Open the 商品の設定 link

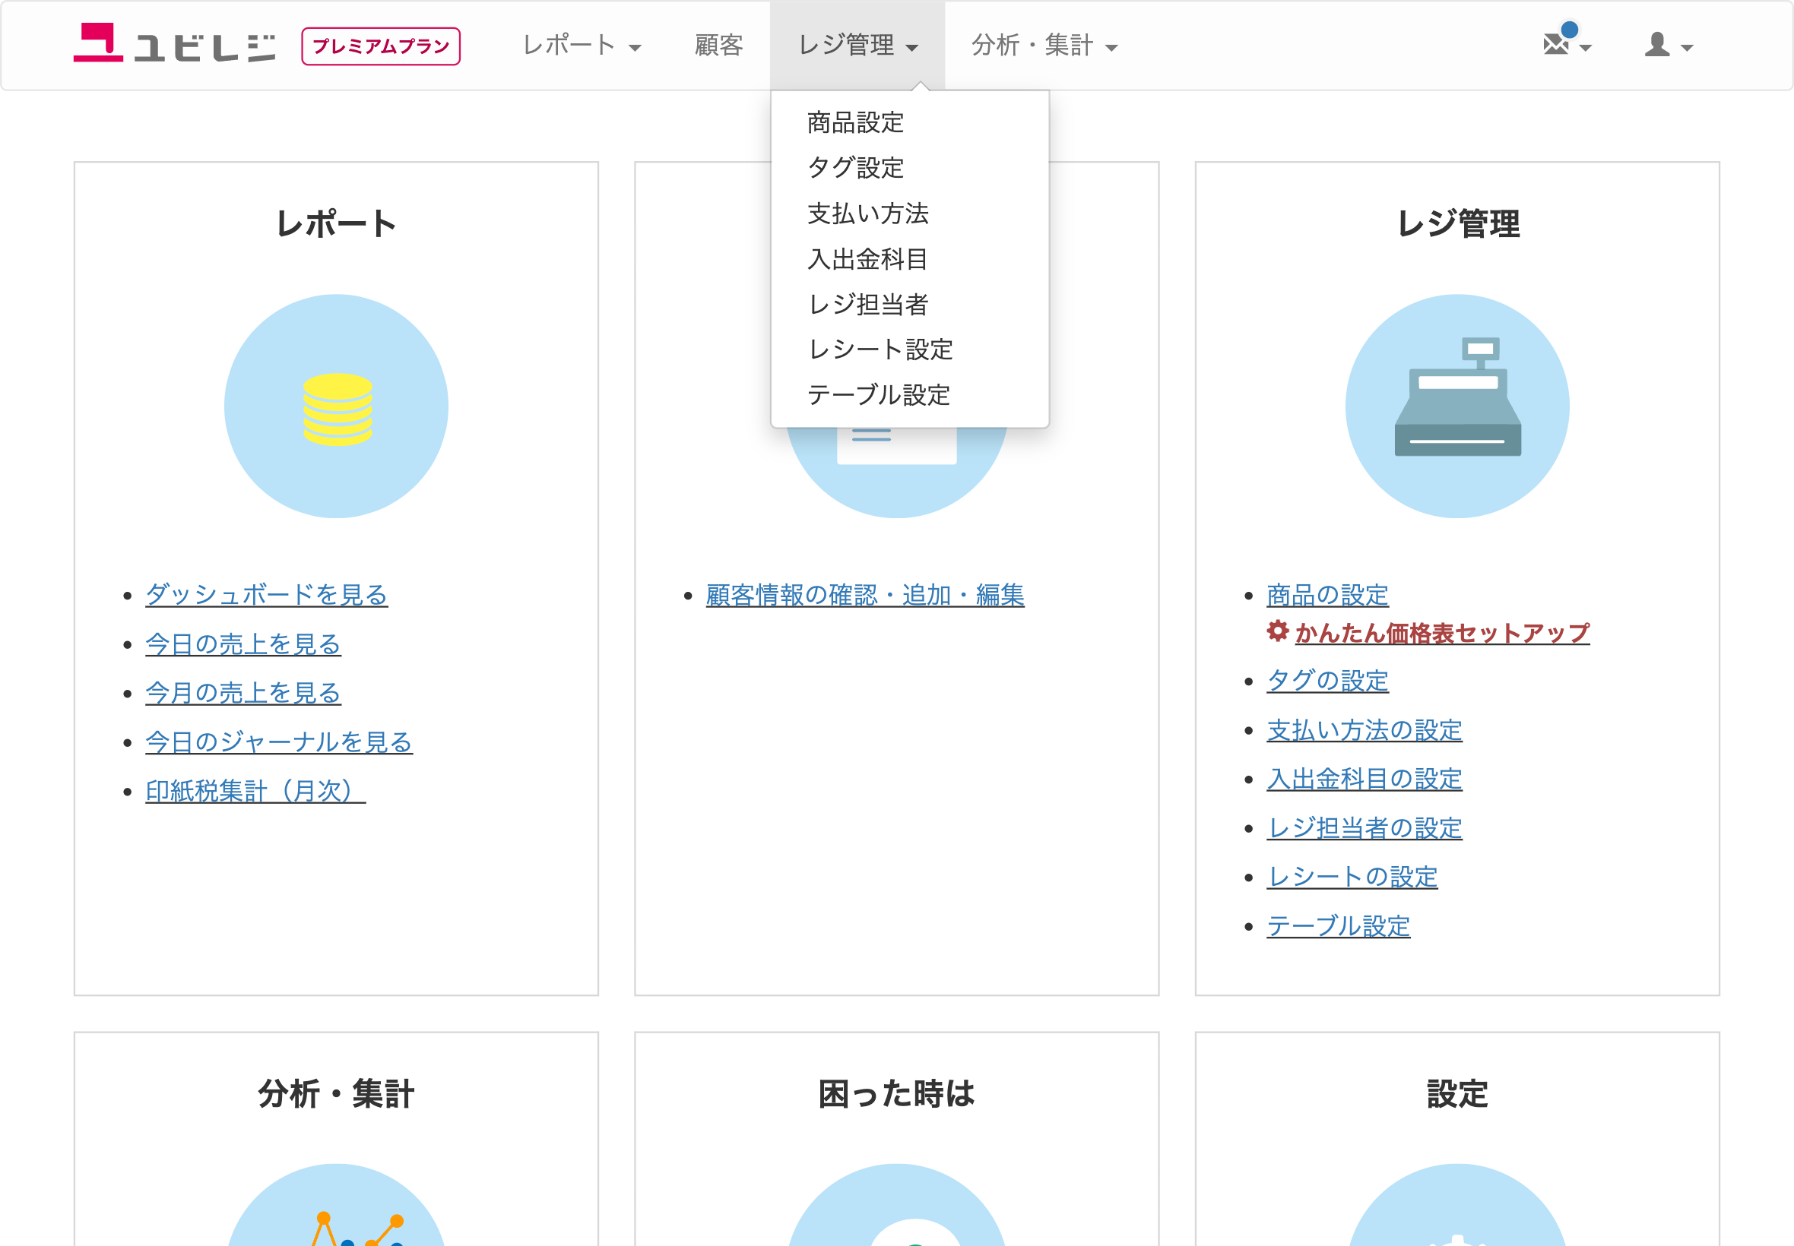tap(1327, 595)
